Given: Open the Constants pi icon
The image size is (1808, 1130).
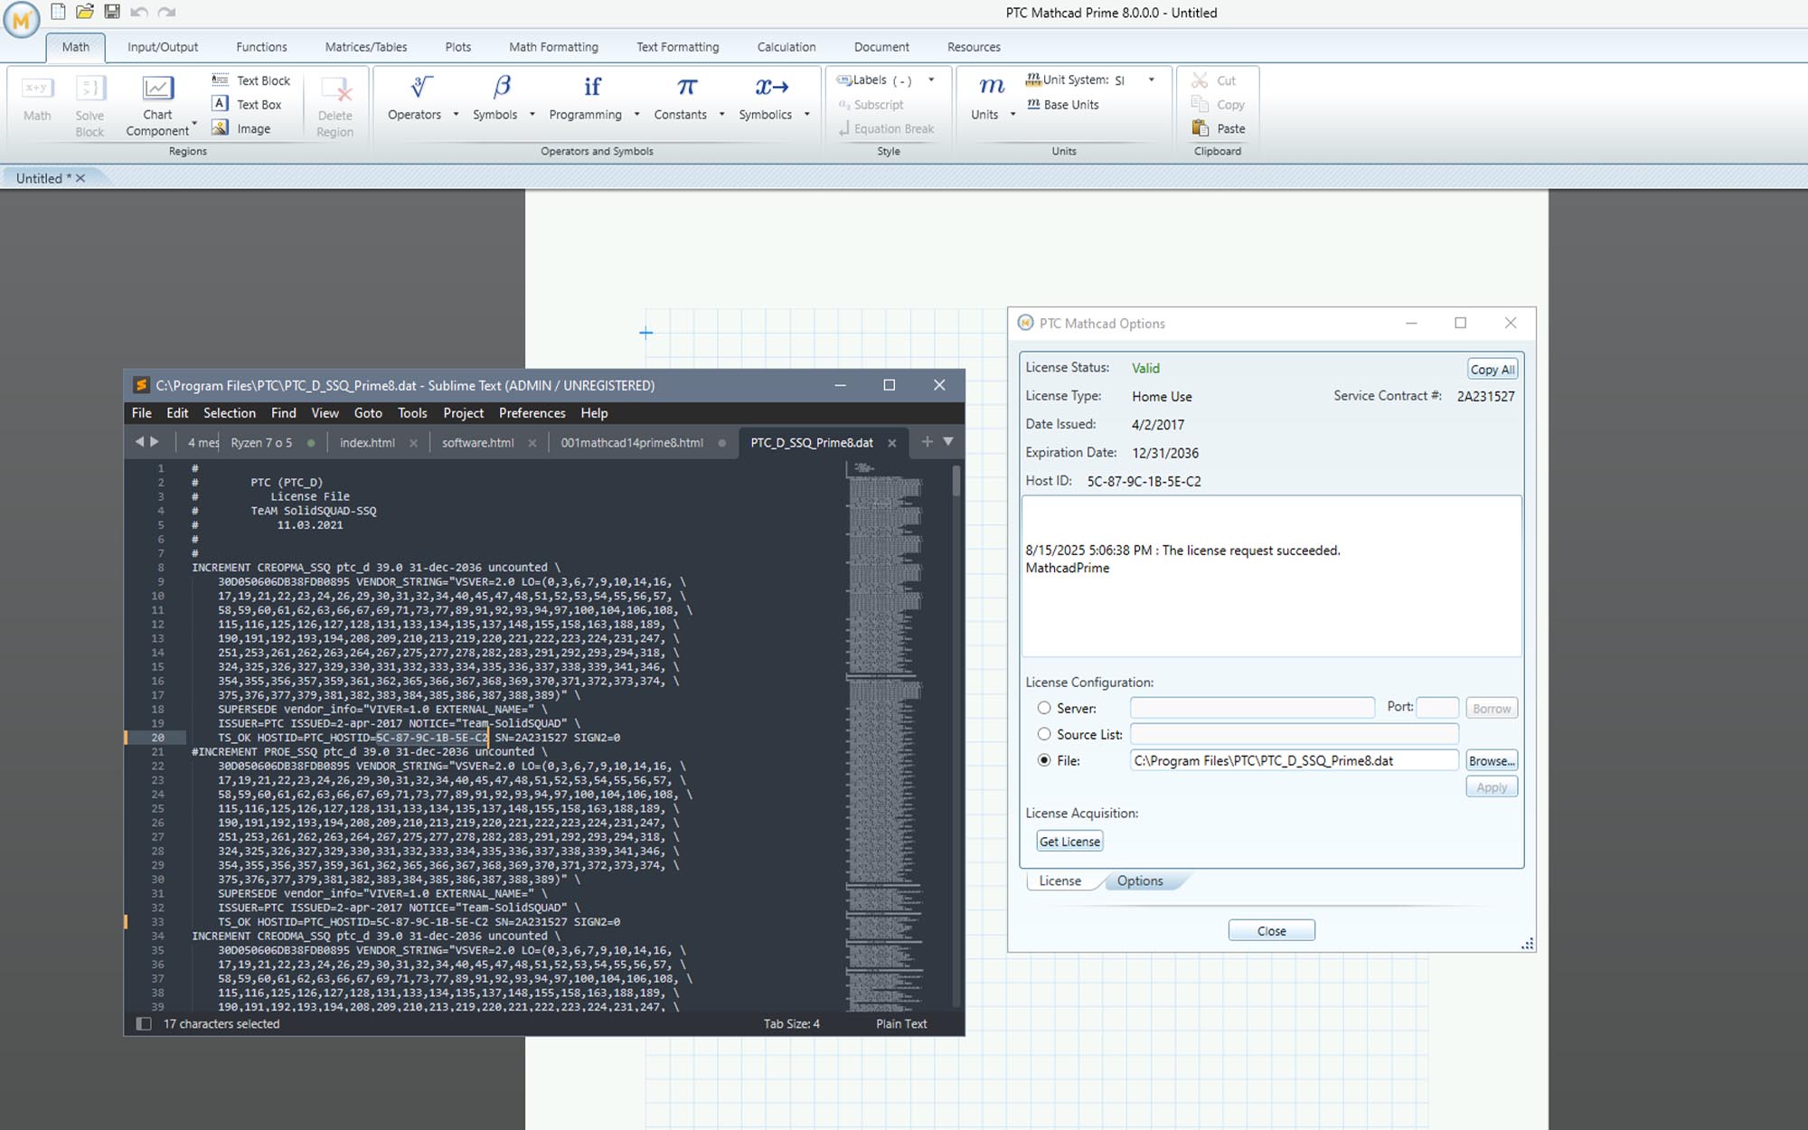Looking at the screenshot, I should pos(687,87).
